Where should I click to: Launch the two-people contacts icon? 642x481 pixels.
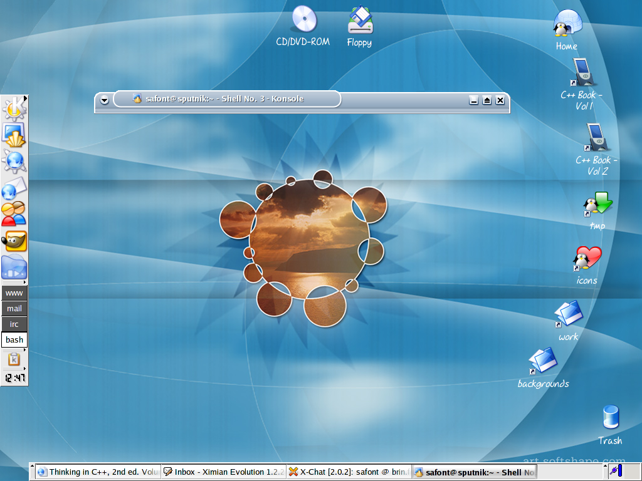(x=14, y=214)
